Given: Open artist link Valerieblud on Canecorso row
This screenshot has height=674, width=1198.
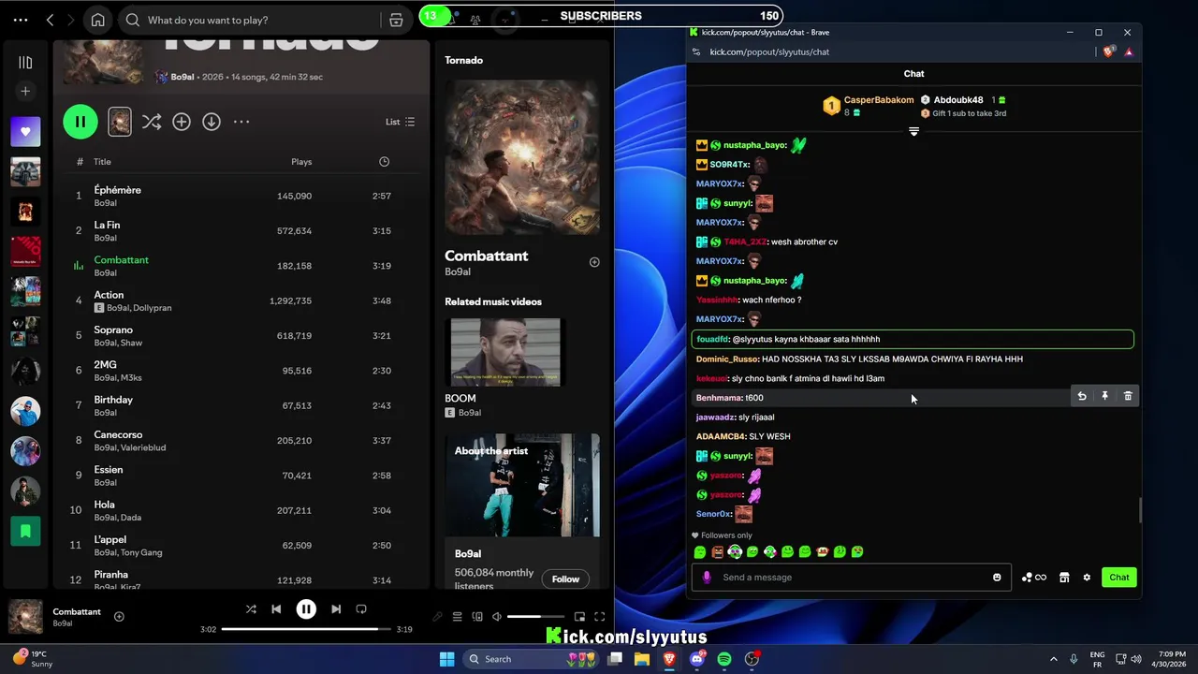Looking at the screenshot, I should click(x=144, y=447).
